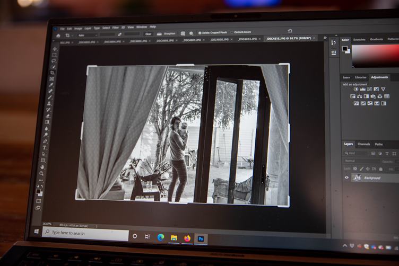Switch to the Swatches tab
The image size is (399, 266).
coord(359,40)
